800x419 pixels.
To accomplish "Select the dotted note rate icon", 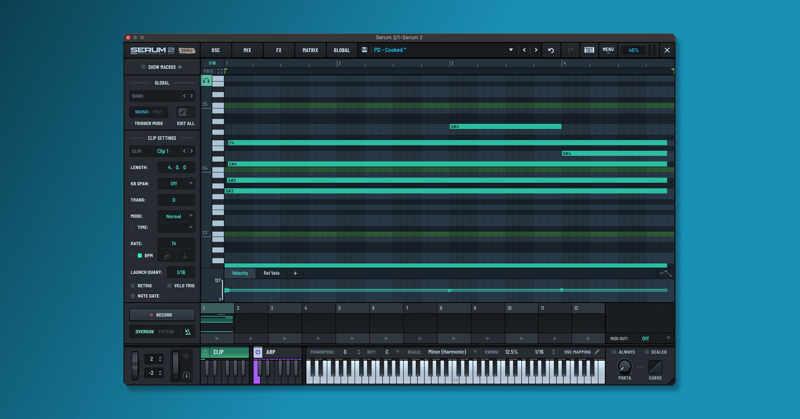I will pos(185,256).
